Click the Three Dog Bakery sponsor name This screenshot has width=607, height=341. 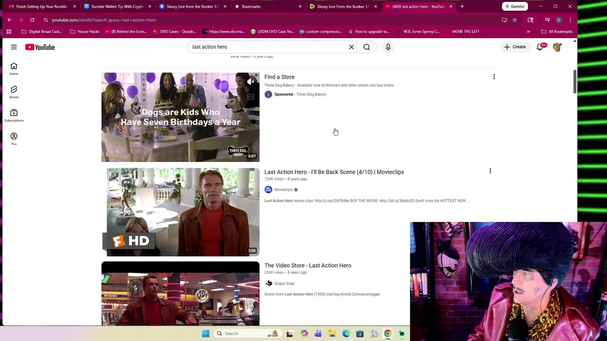[311, 94]
